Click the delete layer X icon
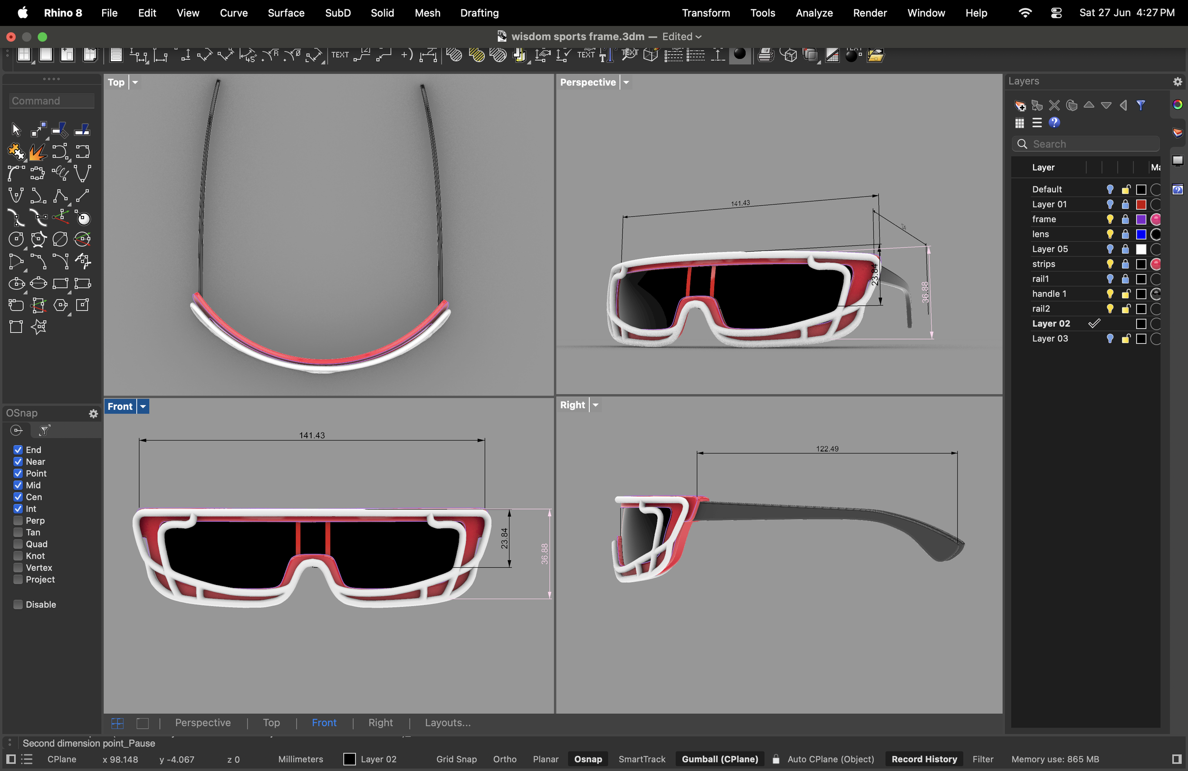Screen dimensions: 1188x771 [x=1054, y=105]
